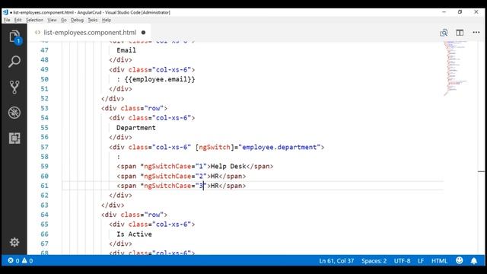Open the More Actions ellipsis menu
487x274 pixels.
[x=476, y=32]
